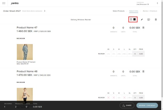Open the Product Name 47 Variant thumbnail
The image size is (163, 110).
[x=25, y=52]
